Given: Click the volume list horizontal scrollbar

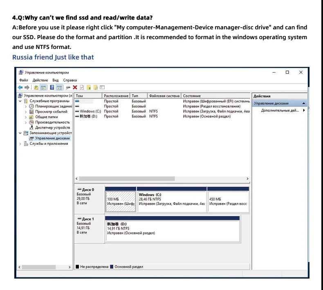Looking at the screenshot, I should pyautogui.click(x=162, y=179).
